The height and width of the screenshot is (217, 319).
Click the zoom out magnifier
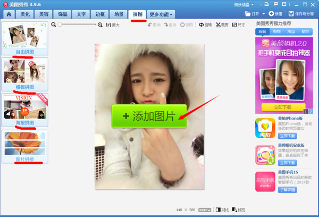pyautogui.click(x=54, y=24)
